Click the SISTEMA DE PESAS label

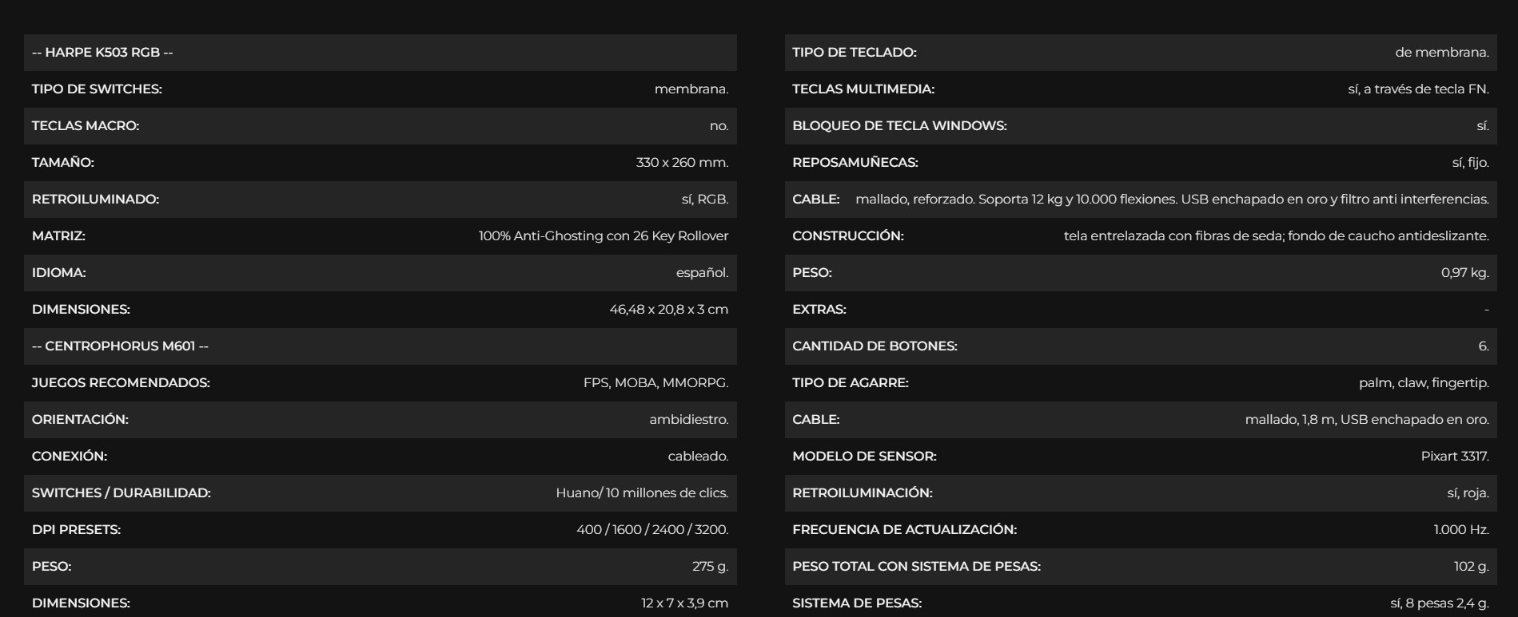pyautogui.click(x=857, y=603)
